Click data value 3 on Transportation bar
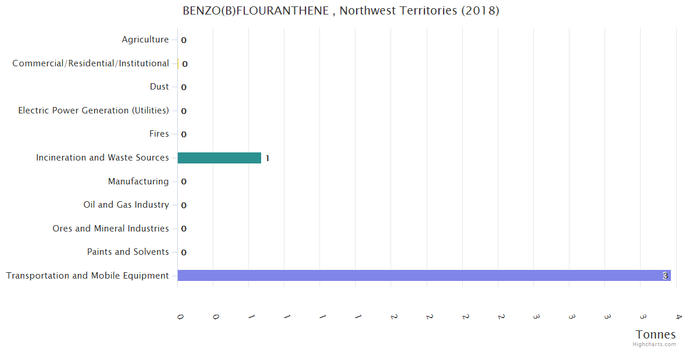The width and height of the screenshot is (682, 349). pyautogui.click(x=665, y=276)
